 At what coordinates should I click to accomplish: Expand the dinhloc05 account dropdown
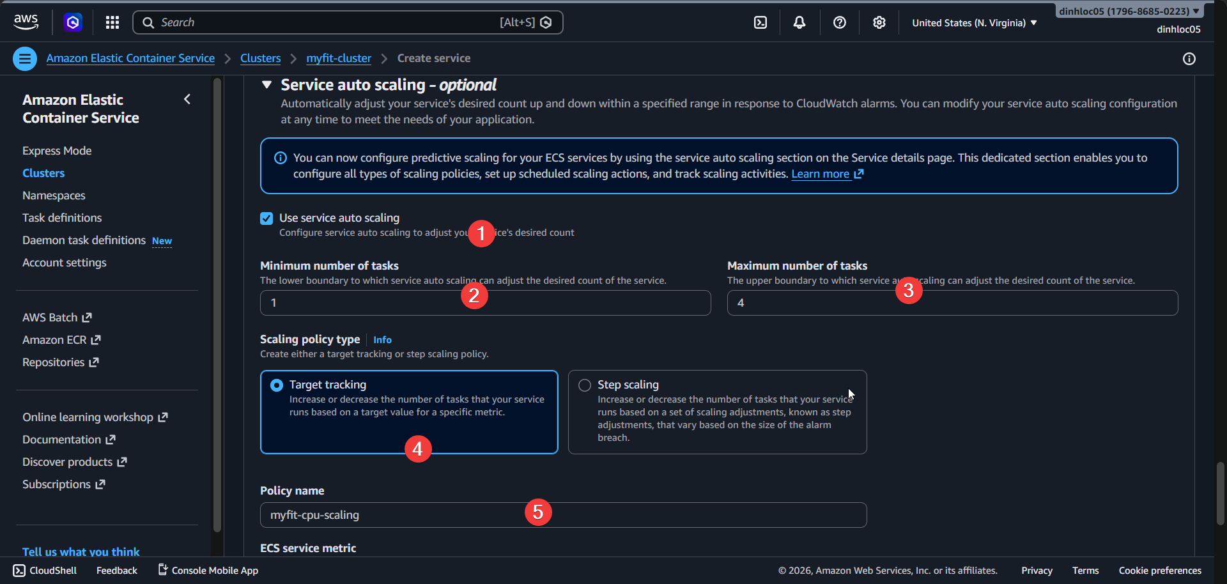click(x=1129, y=10)
